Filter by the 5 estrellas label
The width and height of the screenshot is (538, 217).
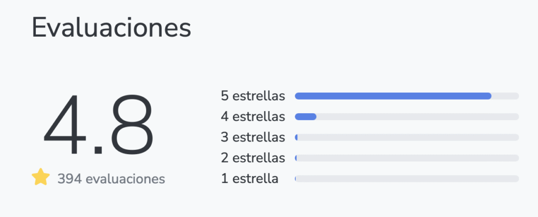pyautogui.click(x=253, y=96)
